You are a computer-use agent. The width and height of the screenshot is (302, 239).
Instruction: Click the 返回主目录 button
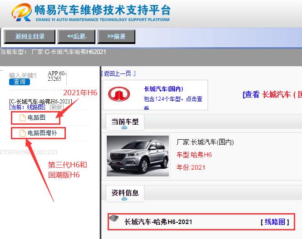(x=30, y=36)
